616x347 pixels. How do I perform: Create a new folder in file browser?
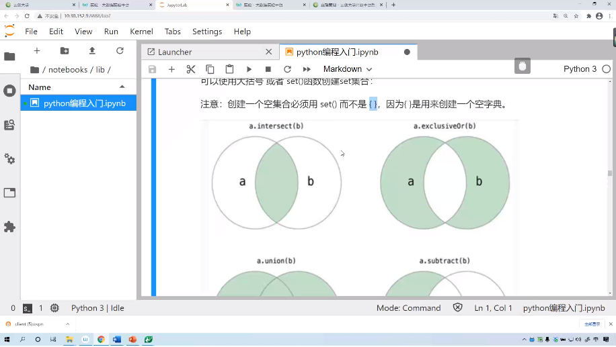click(65, 51)
